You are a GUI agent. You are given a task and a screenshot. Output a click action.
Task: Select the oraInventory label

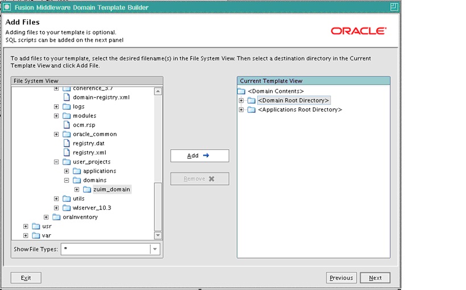point(80,217)
